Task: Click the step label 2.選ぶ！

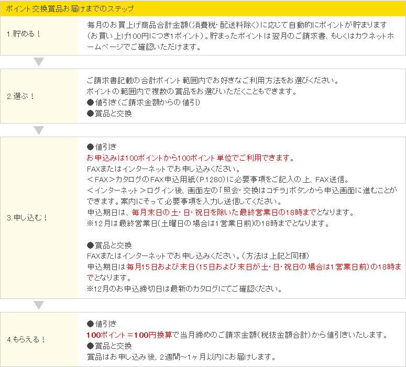Action: 21,97
